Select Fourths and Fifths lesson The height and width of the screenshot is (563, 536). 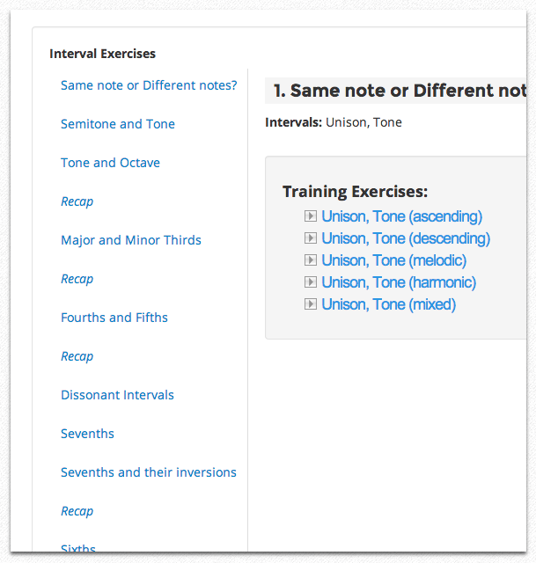(x=114, y=318)
